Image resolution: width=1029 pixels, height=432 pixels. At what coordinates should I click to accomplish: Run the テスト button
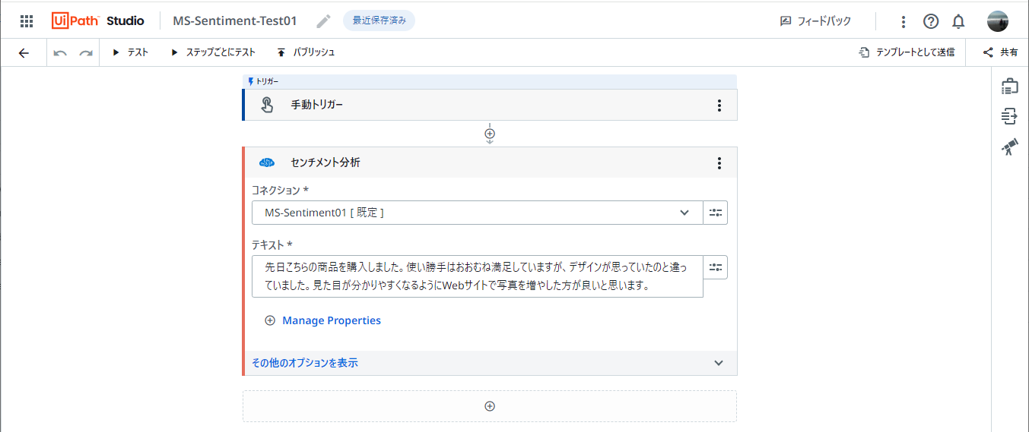tap(130, 52)
